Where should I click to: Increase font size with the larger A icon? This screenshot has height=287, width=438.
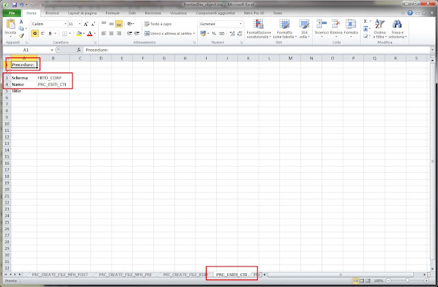coord(86,24)
